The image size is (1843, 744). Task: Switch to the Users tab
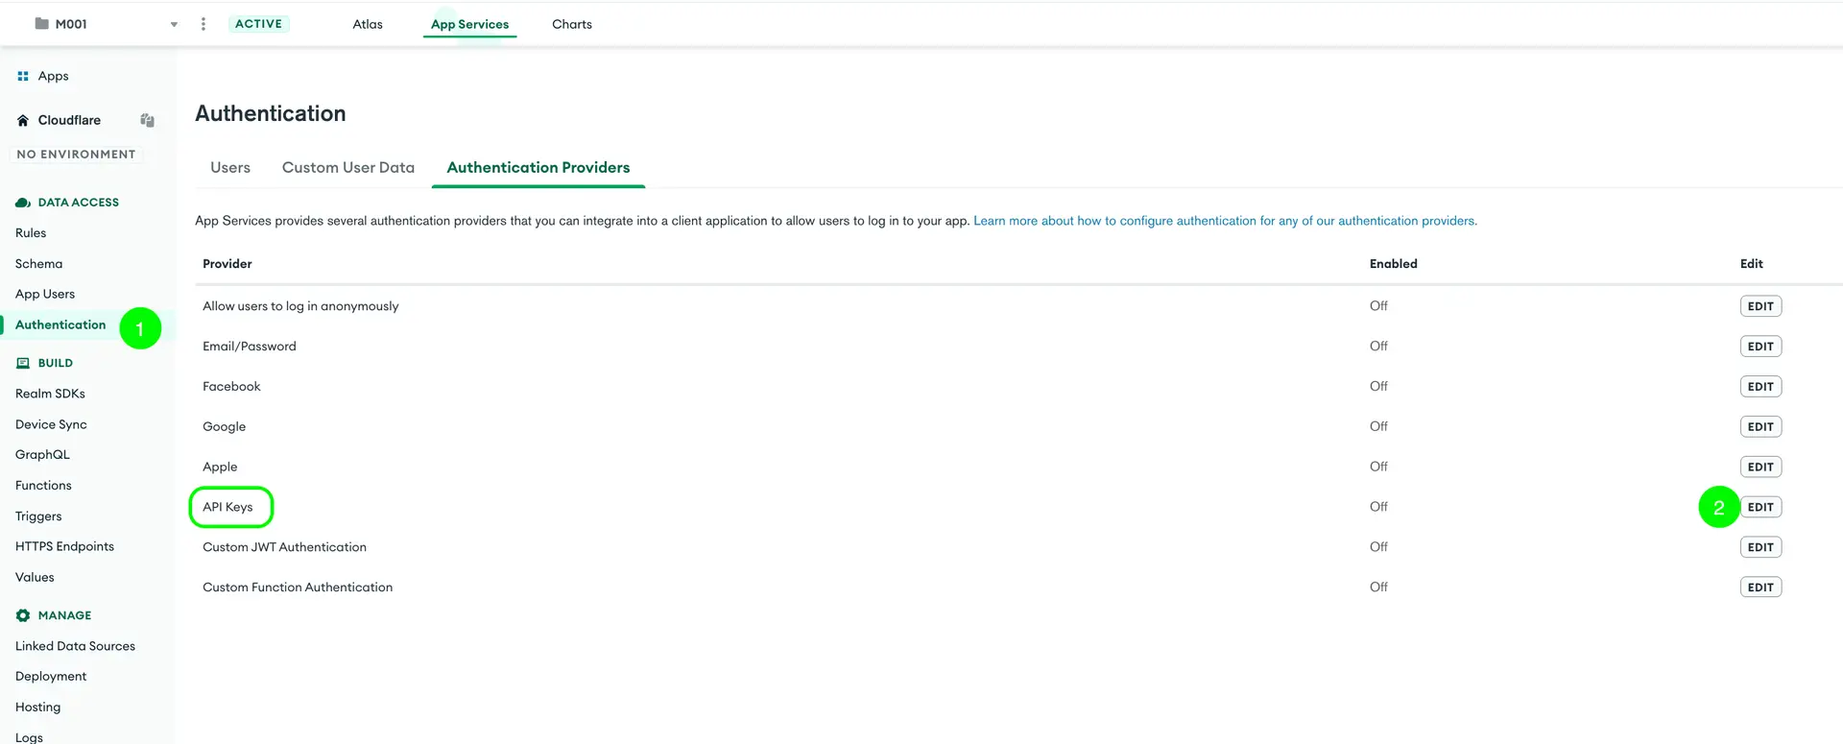[x=230, y=167]
